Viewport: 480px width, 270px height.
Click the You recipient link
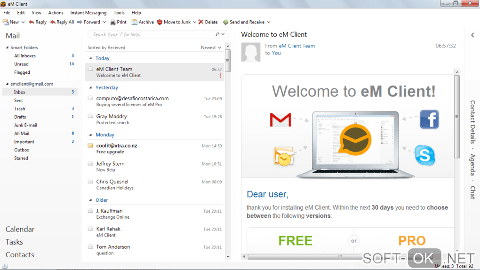click(276, 53)
